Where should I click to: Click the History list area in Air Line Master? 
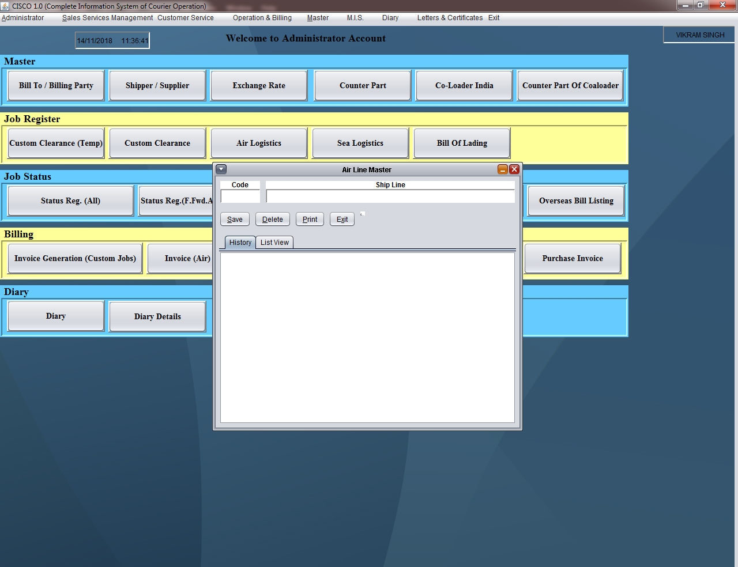367,338
